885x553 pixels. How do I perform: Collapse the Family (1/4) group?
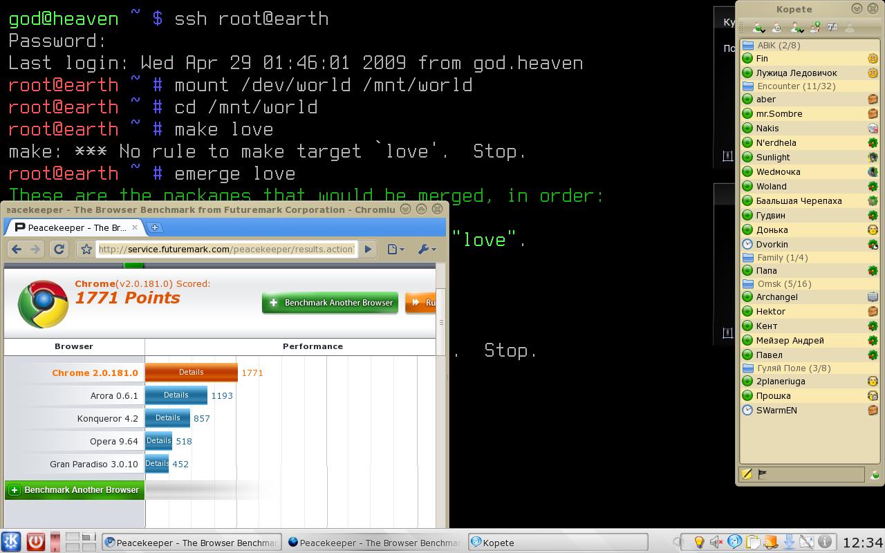(x=810, y=257)
